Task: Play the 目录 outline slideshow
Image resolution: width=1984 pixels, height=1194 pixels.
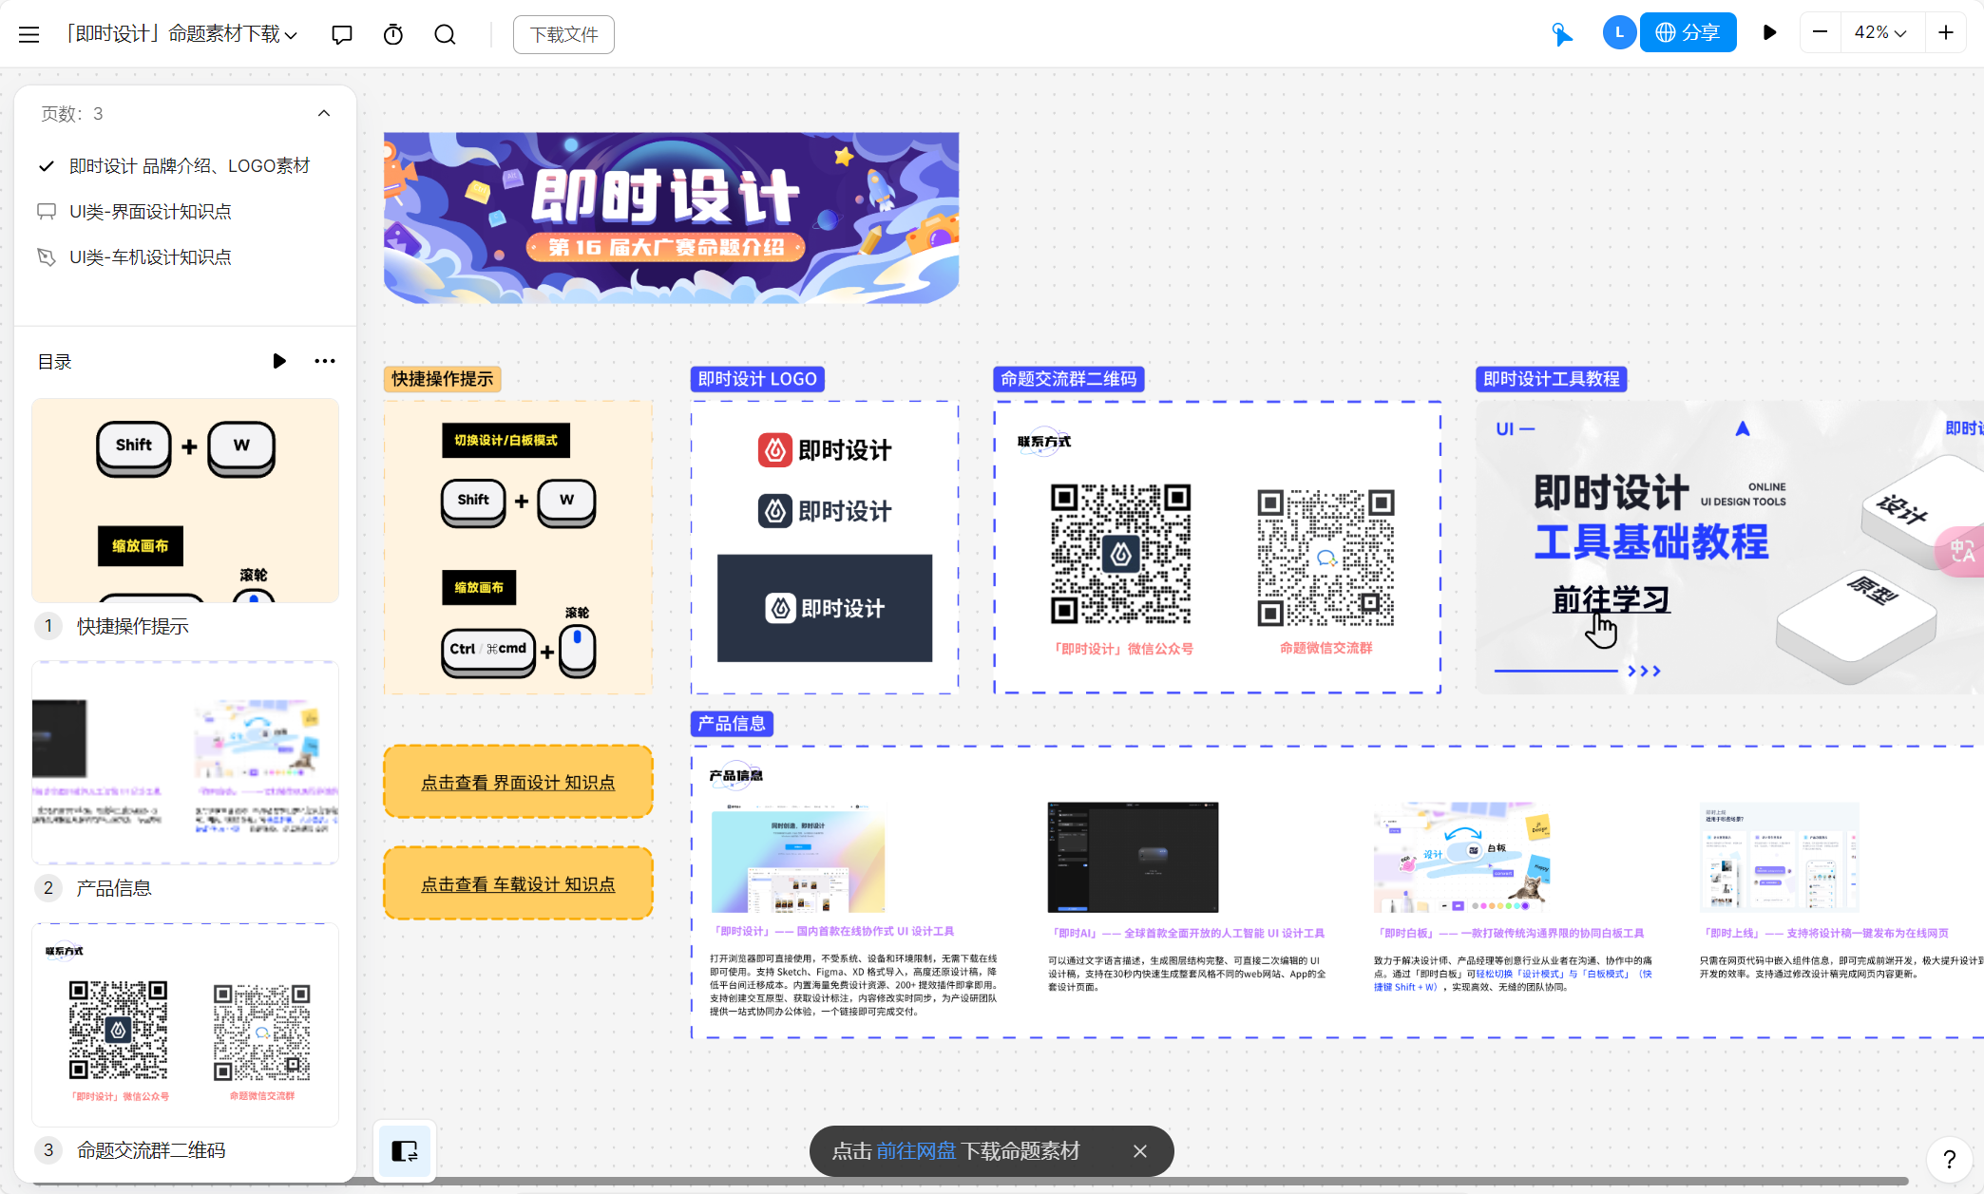Action: pos(279,361)
